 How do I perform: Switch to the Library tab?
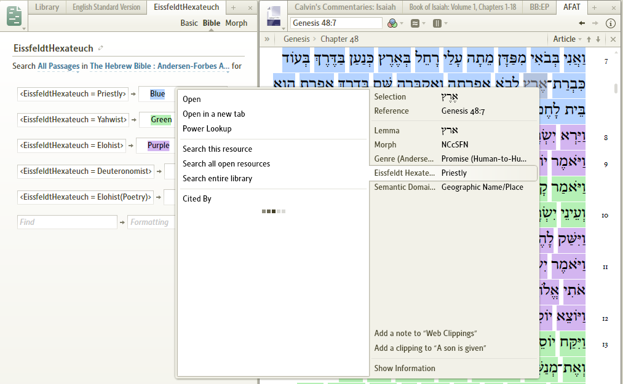coord(47,7)
